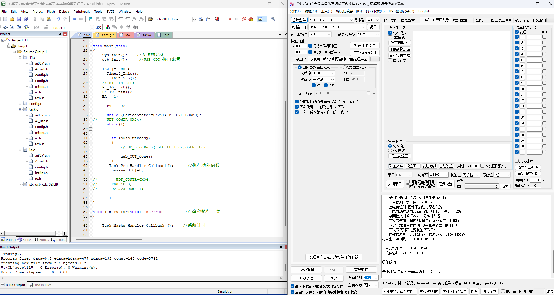Open the CAN助手 tab
554x295 pixels.
tap(481, 20)
